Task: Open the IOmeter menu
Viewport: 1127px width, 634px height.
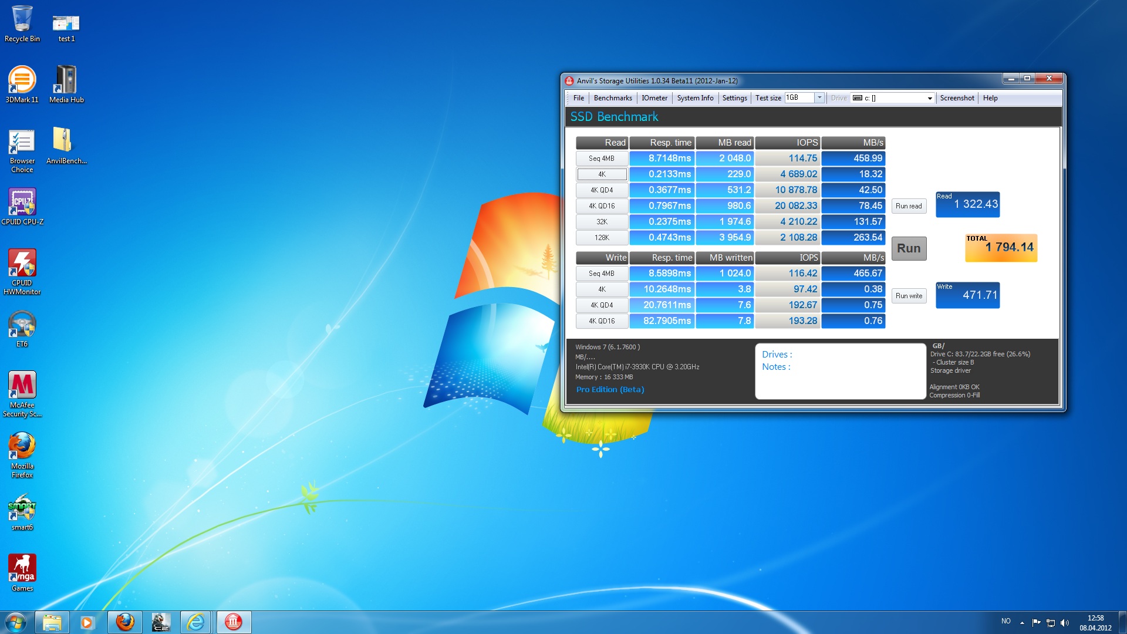Action: pyautogui.click(x=654, y=98)
